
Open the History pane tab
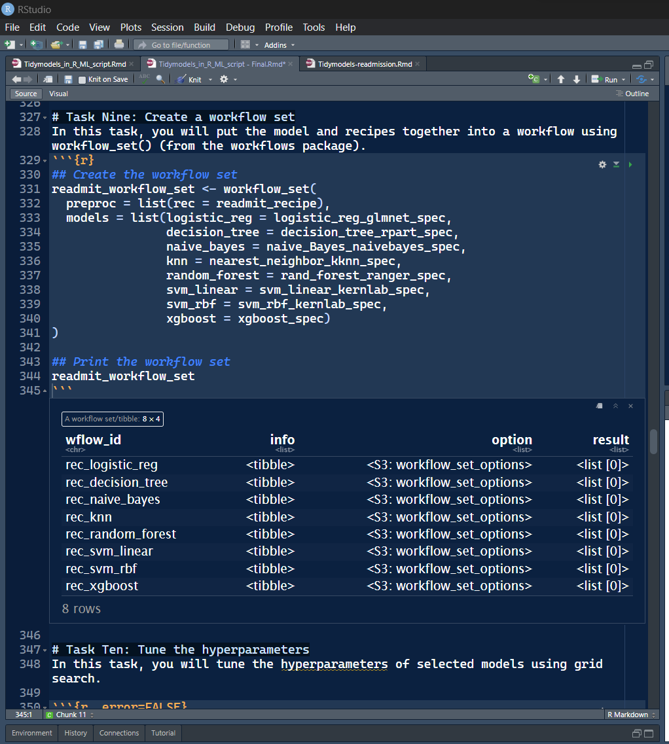75,733
